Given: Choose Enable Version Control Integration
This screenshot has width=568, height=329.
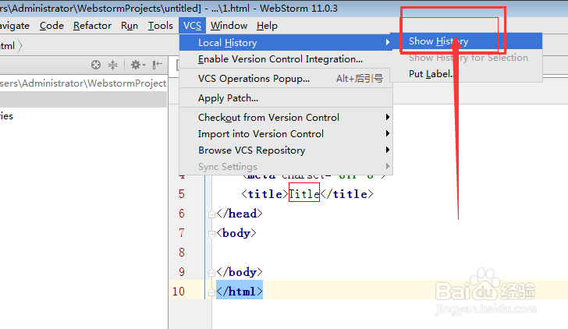Looking at the screenshot, I should point(286,59).
